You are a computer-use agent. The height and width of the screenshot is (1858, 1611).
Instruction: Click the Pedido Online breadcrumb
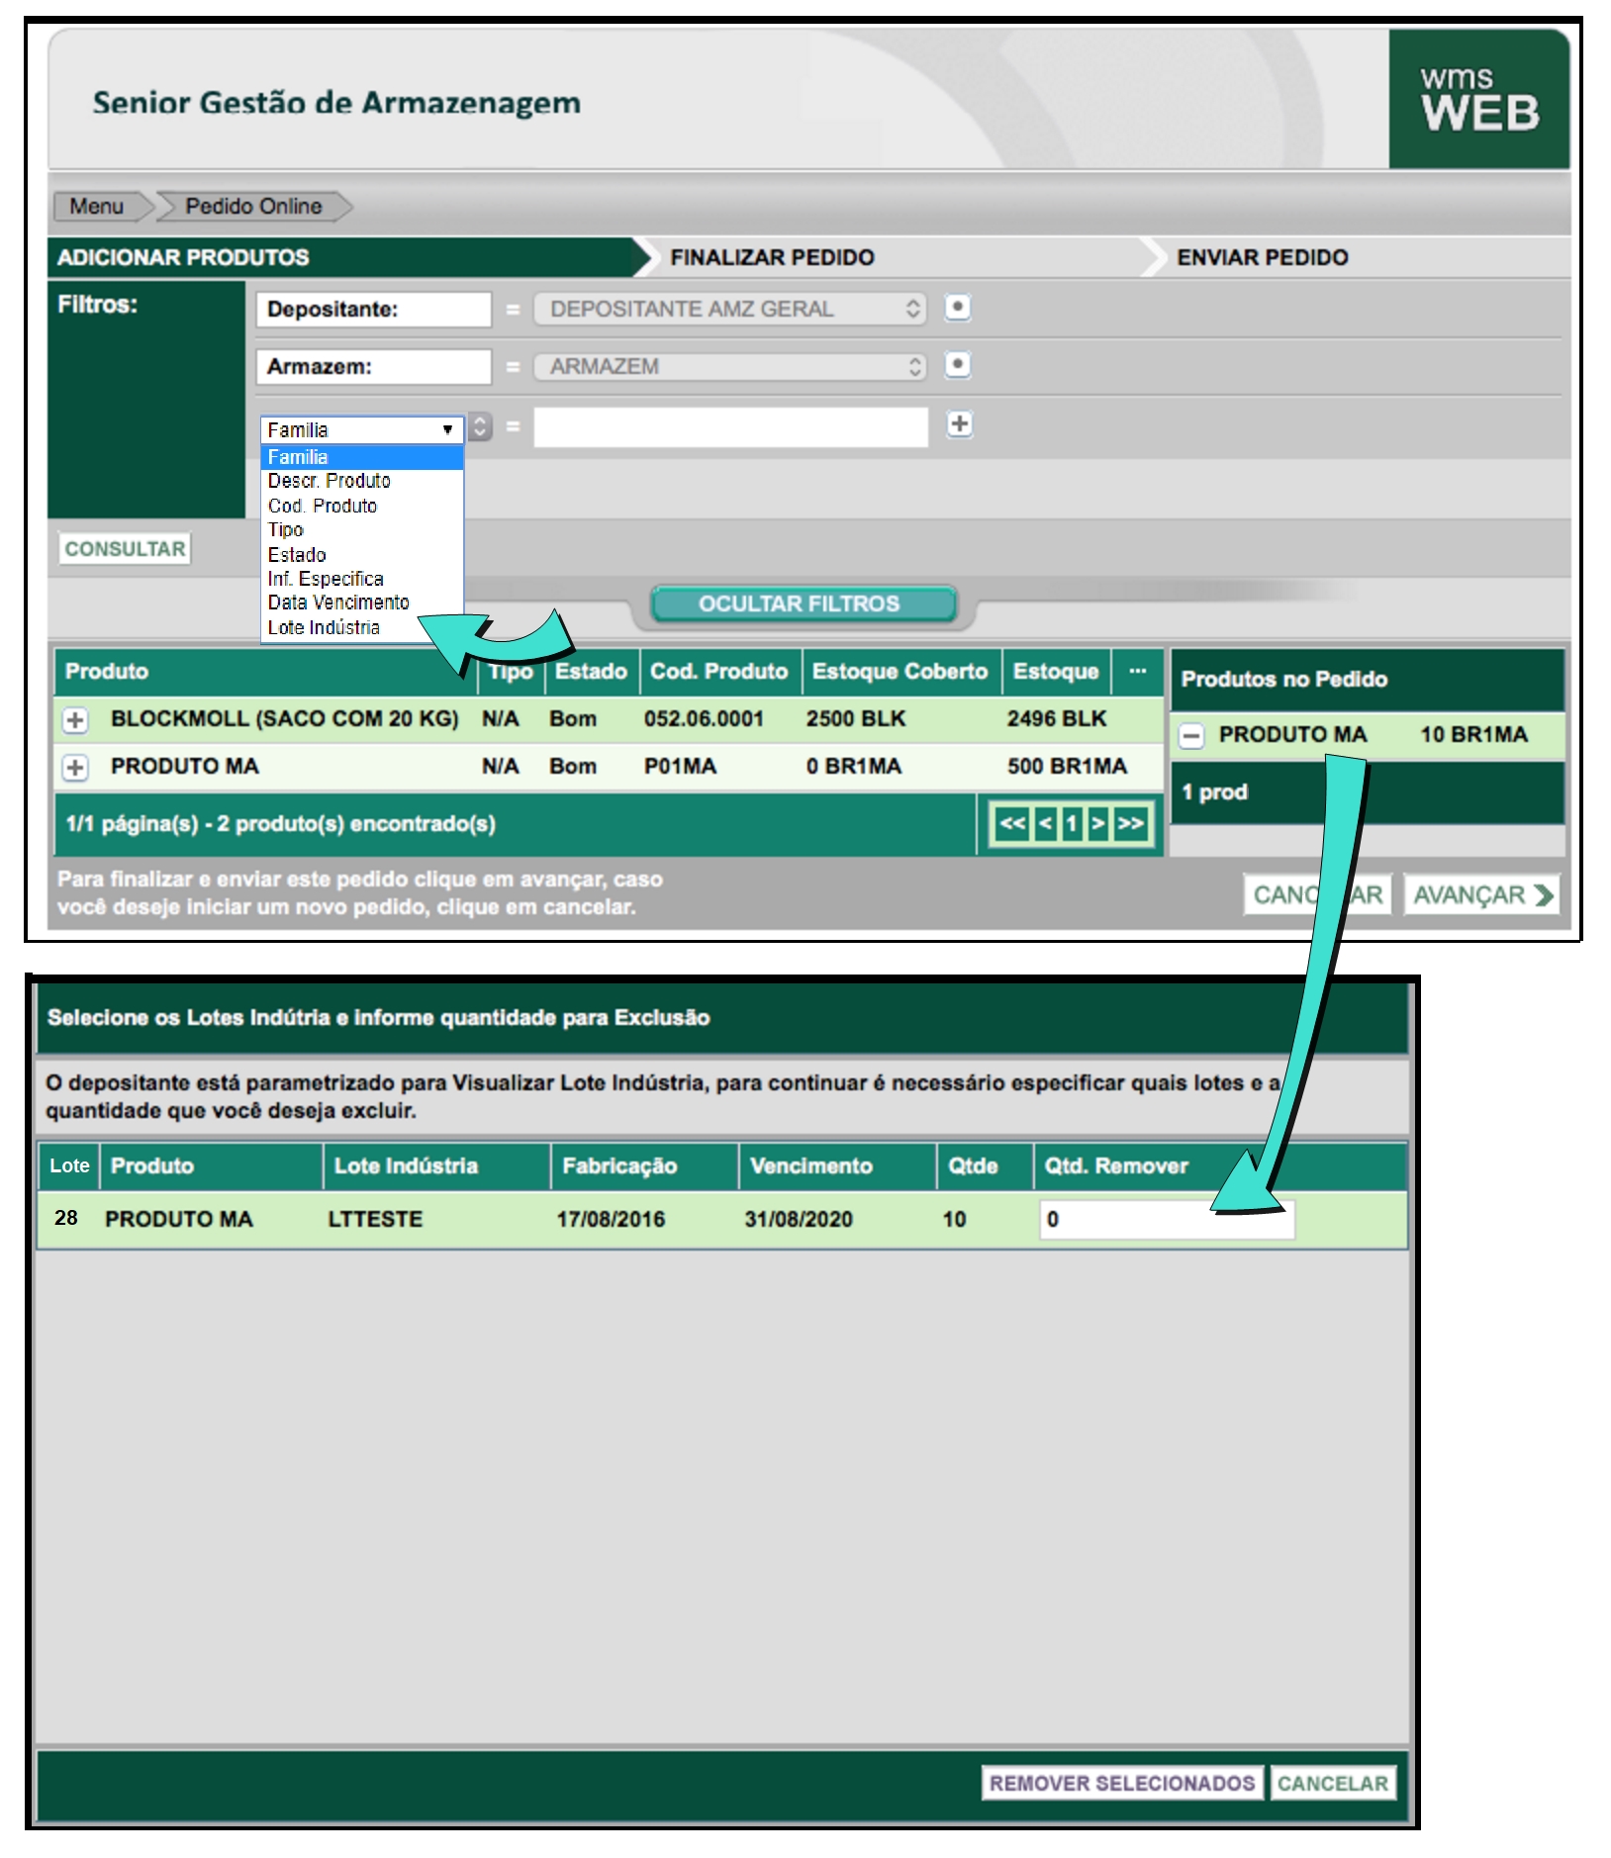pos(253,207)
